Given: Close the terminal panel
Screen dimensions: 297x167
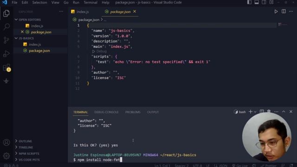Looking at the screenshot, I should coord(291,112).
